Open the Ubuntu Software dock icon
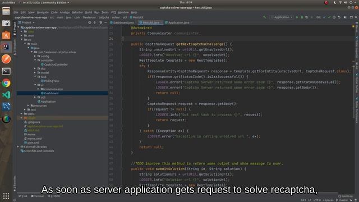This screenshot has width=359, height=202. pos(6,35)
